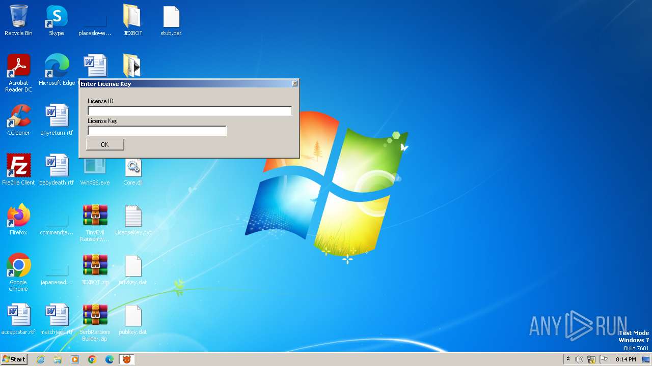Viewport: 652px width, 366px height.
Task: Select the babydeath.rtf document icon
Action: [57, 170]
